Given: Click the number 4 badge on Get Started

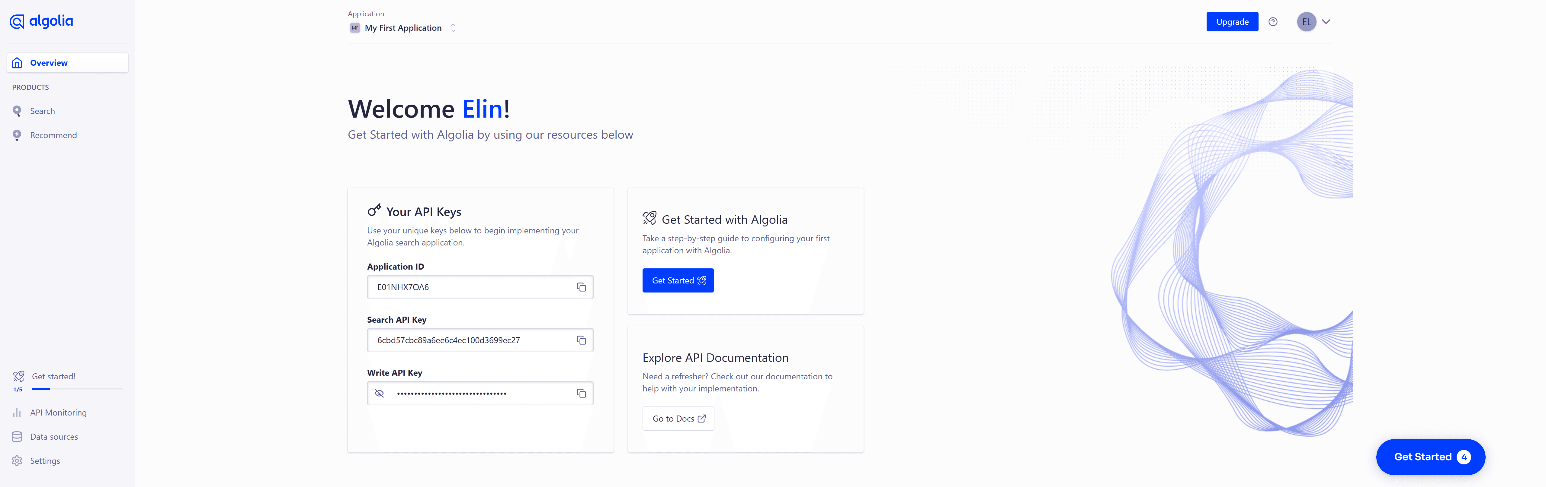Looking at the screenshot, I should [1464, 457].
